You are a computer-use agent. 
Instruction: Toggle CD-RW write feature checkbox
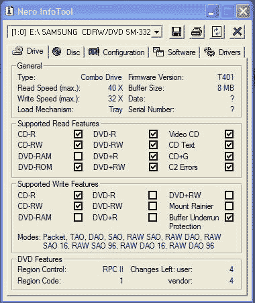point(78,206)
